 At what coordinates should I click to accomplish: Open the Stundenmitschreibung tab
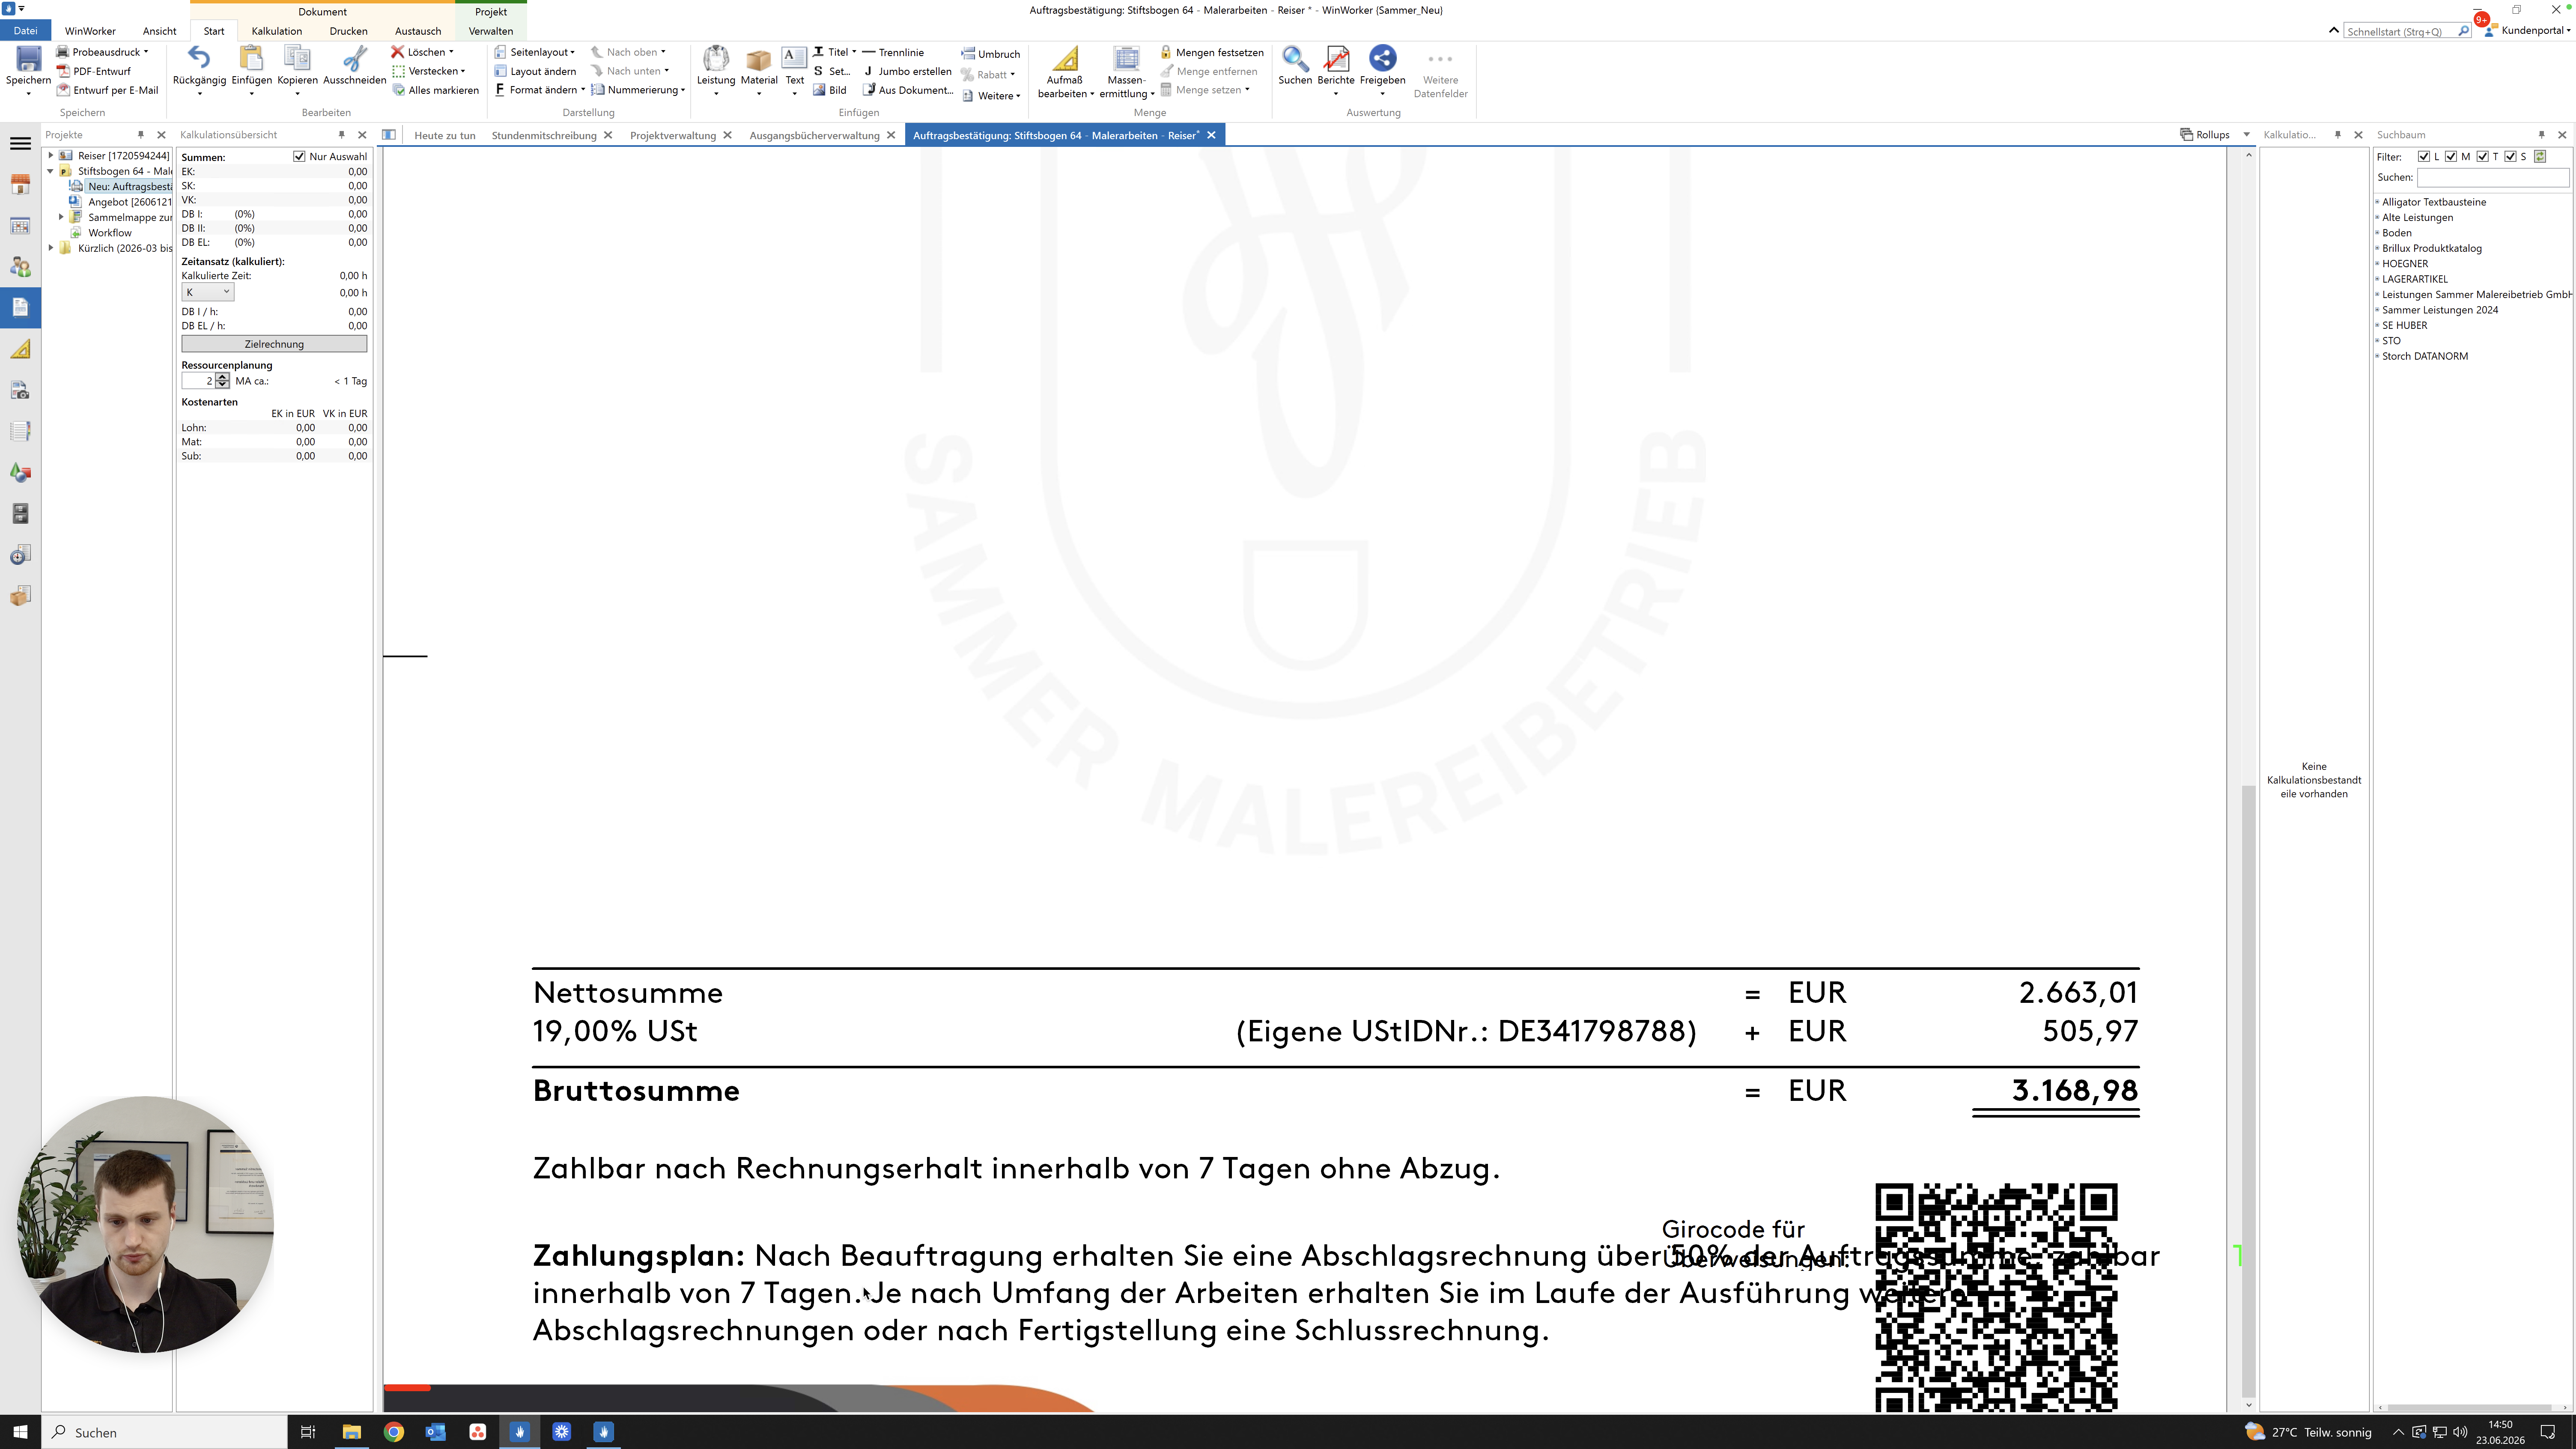(544, 135)
